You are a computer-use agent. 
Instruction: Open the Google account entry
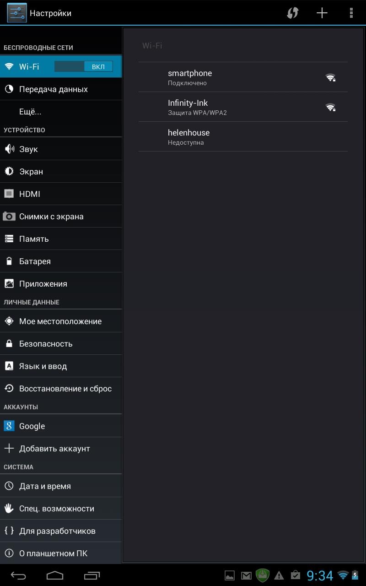click(32, 426)
